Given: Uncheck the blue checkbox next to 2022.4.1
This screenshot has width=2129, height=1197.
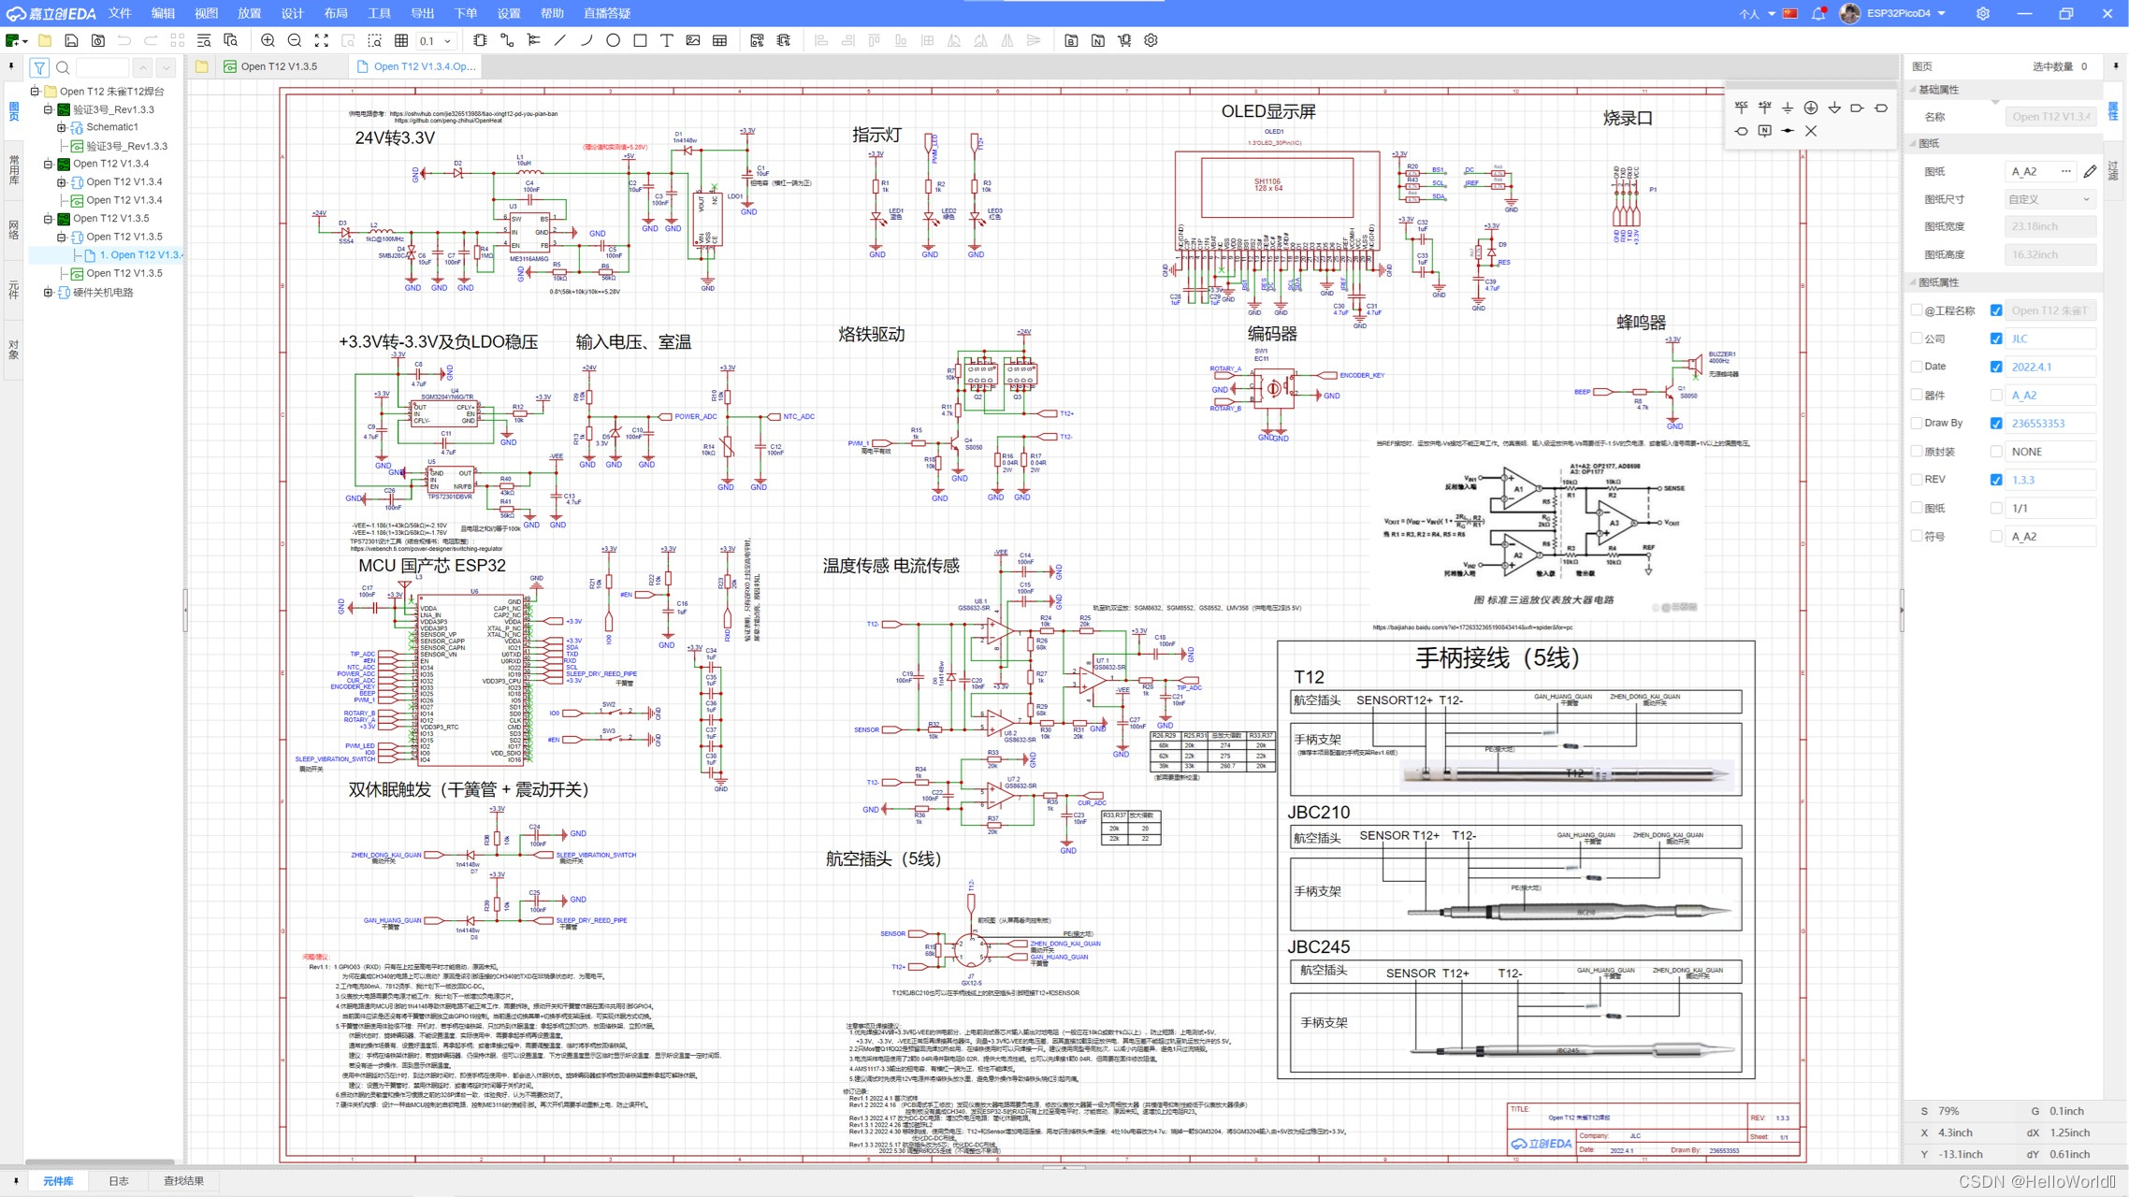Looking at the screenshot, I should tap(1996, 367).
